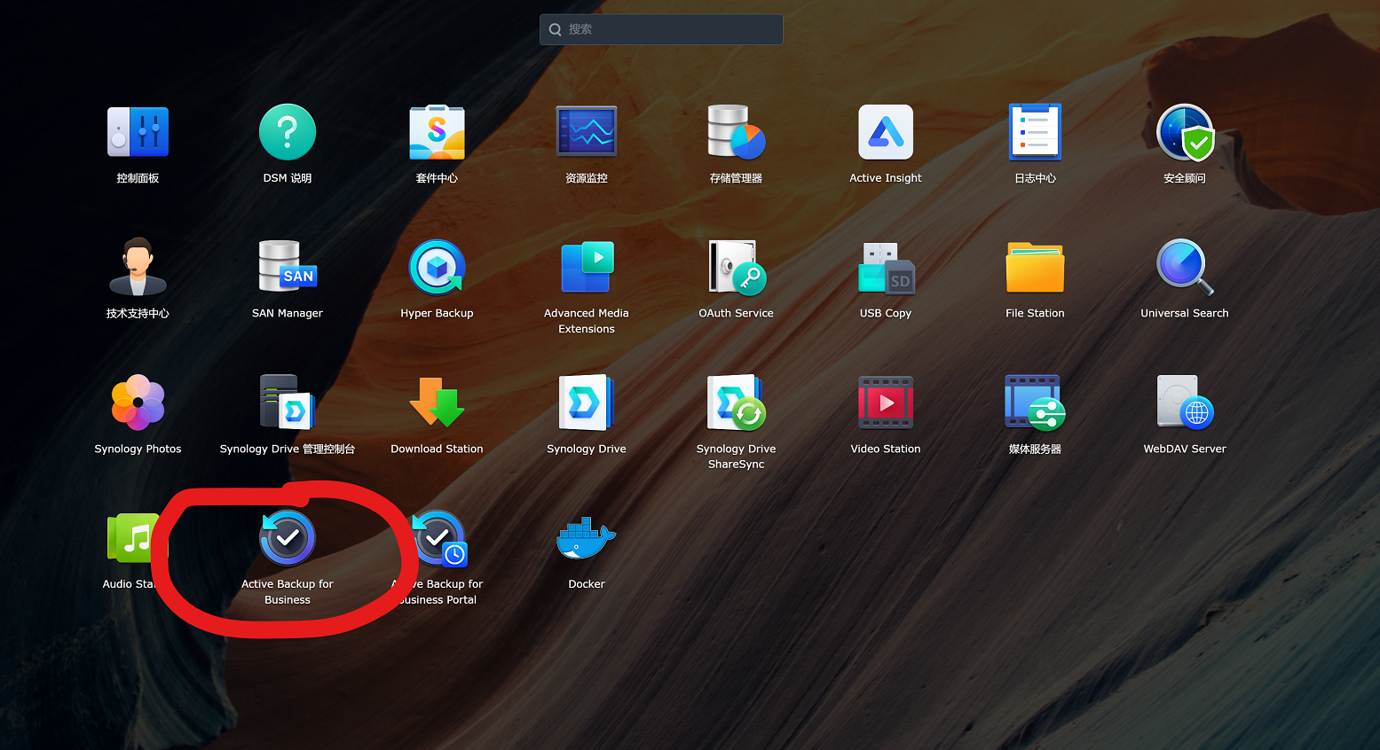Open Advanced Media Extensions
The height and width of the screenshot is (750, 1380).
(x=587, y=267)
